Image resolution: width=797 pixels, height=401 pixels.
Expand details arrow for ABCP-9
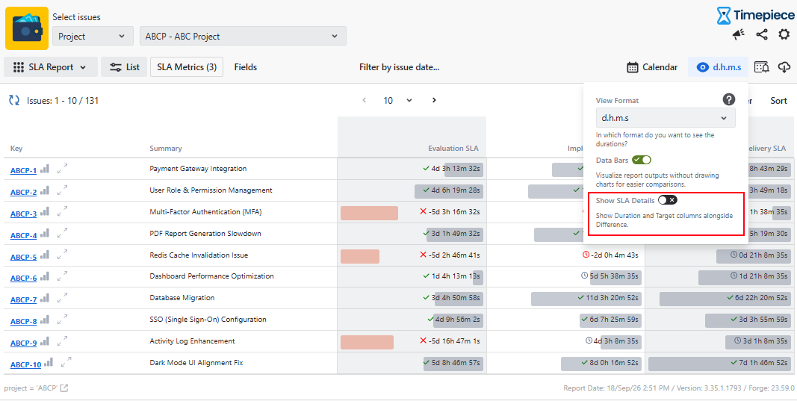tap(63, 341)
